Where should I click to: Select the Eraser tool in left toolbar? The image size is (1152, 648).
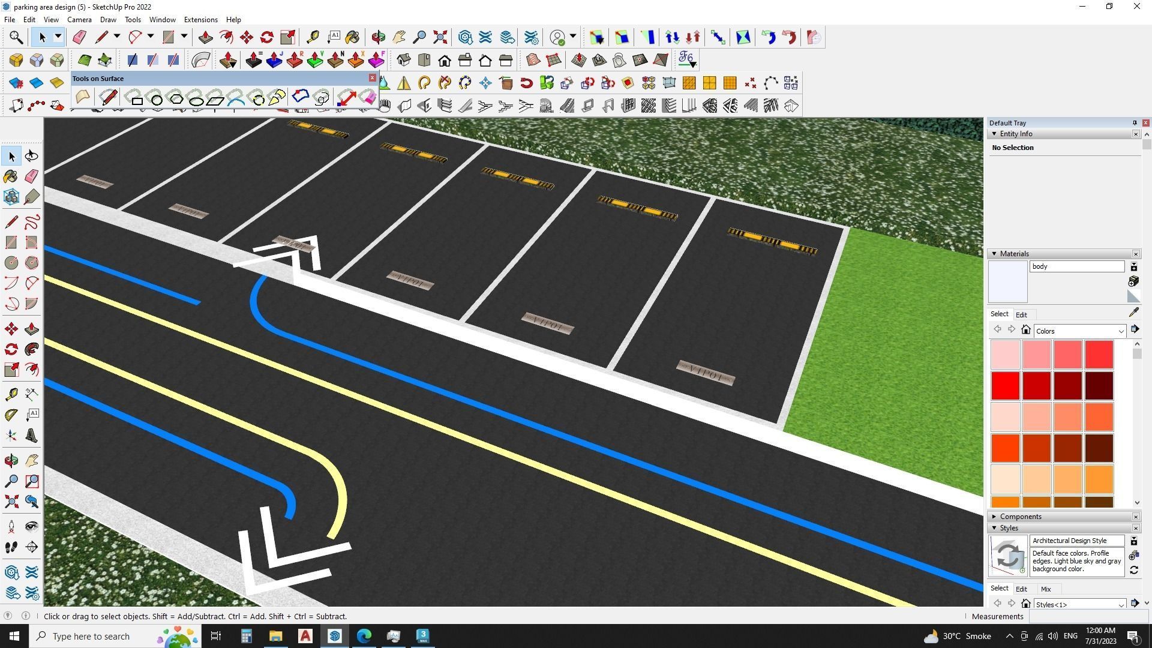coord(32,176)
